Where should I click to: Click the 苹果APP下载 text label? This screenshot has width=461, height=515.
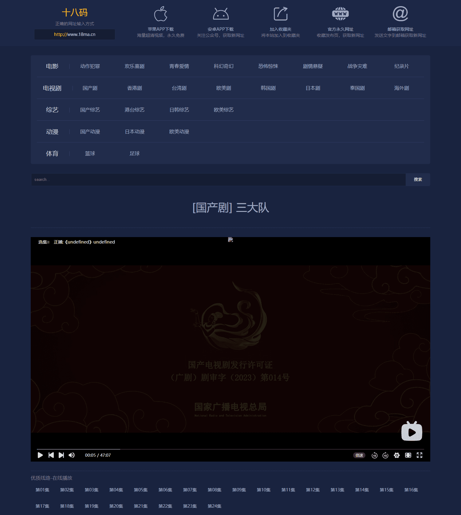[x=161, y=29]
